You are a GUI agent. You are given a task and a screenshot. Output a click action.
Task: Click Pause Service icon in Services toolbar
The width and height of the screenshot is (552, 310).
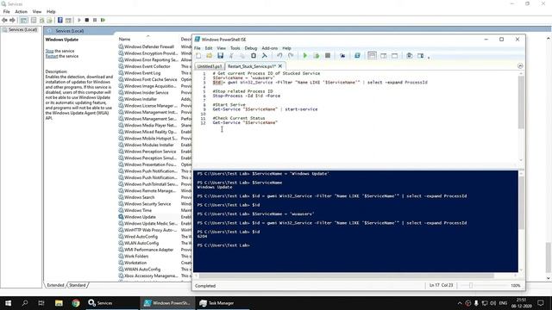95,20
